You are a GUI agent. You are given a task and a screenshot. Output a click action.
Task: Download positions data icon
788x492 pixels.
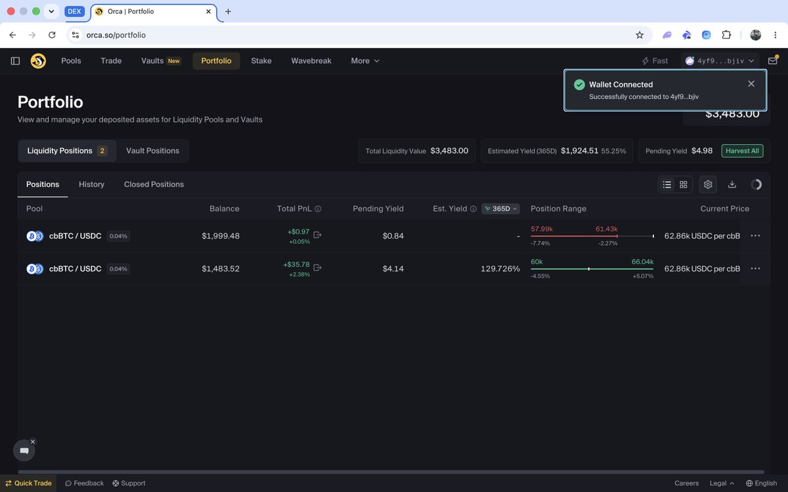tap(732, 185)
